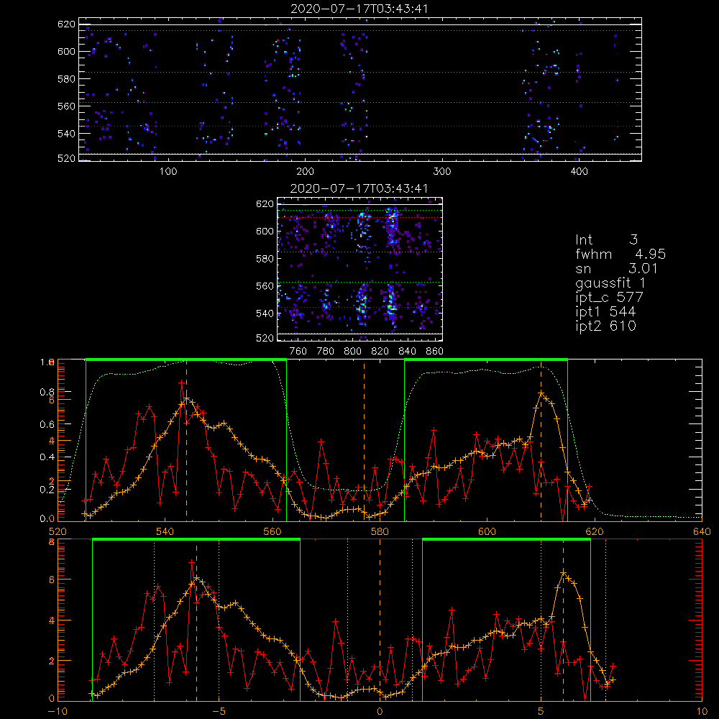Click y-axis label 0.8 of profile plot
The image size is (719, 719).
[46, 392]
